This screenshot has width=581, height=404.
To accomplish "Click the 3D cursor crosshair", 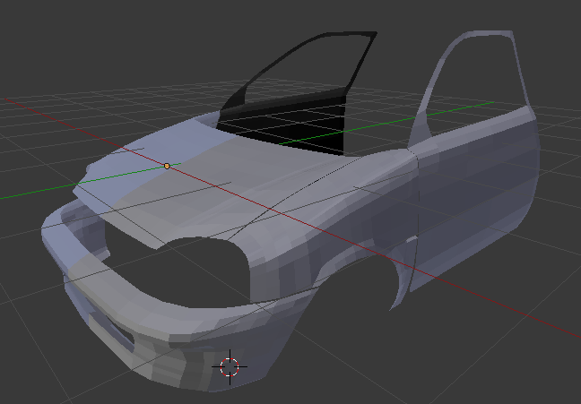I will click(230, 367).
